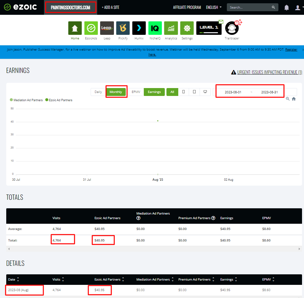Open the English language dropdown
Image resolution: width=304 pixels, height=298 pixels.
pos(214,7)
